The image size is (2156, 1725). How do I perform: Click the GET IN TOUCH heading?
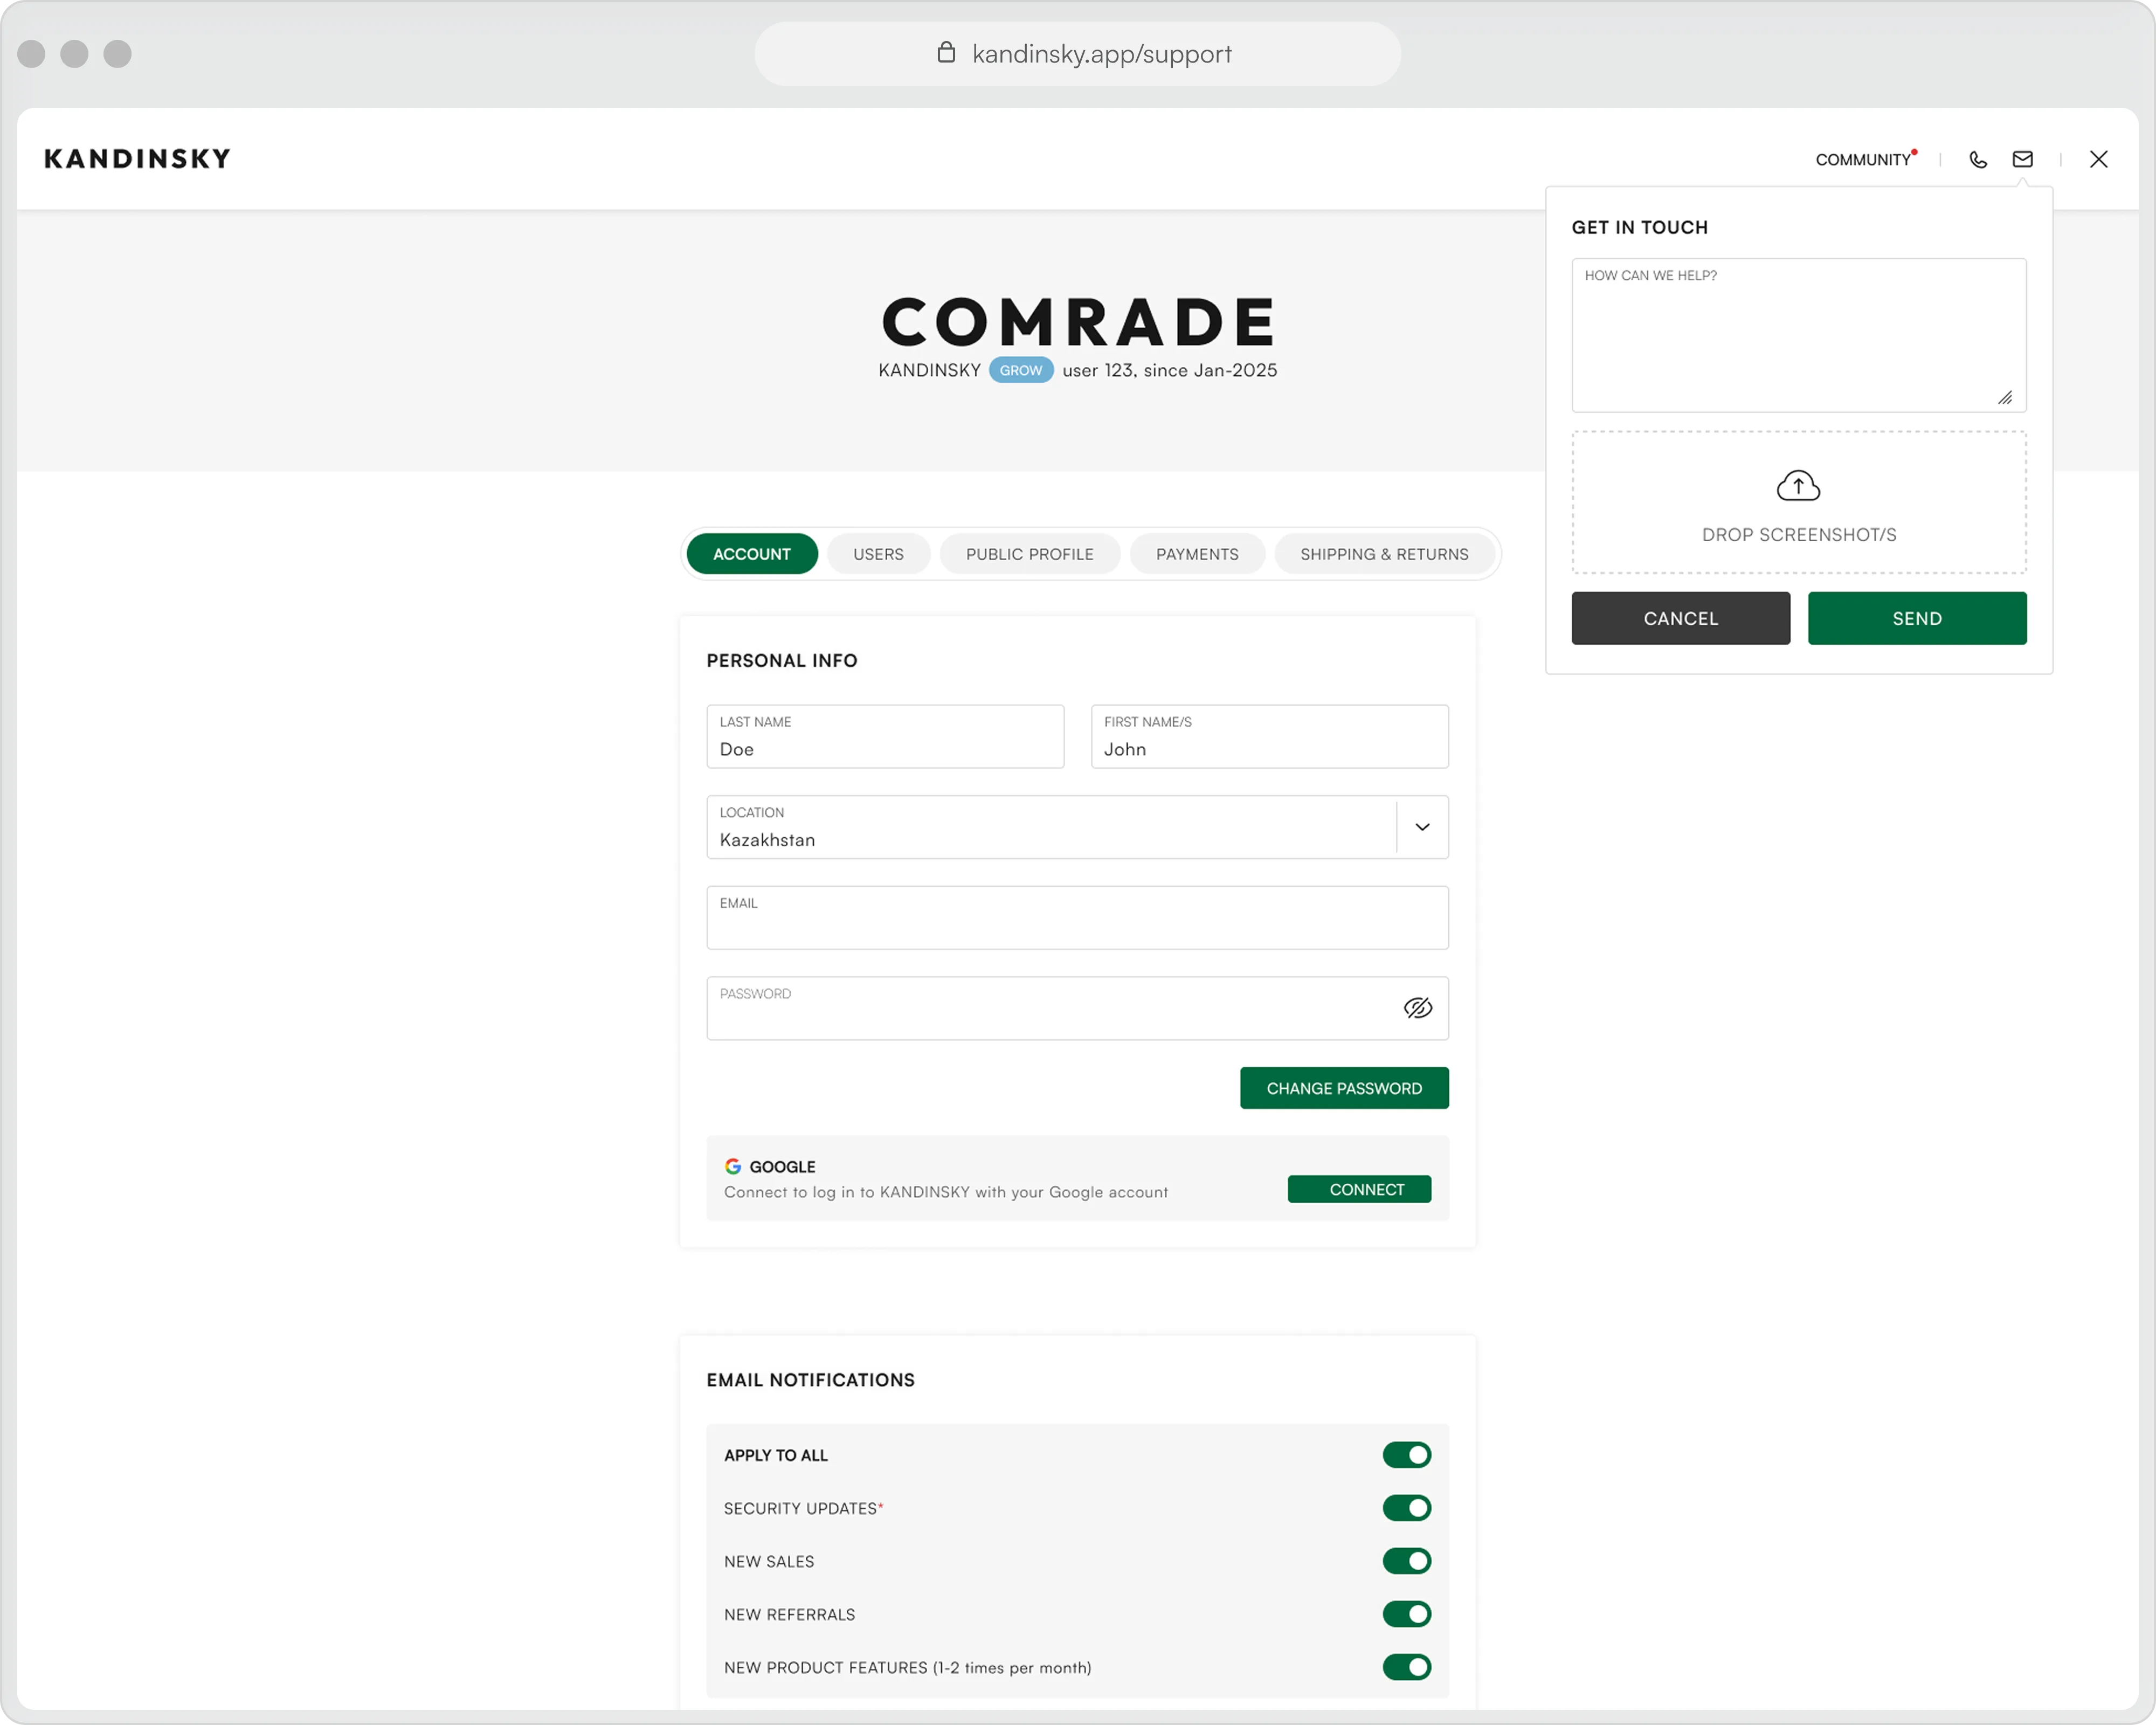(1639, 227)
